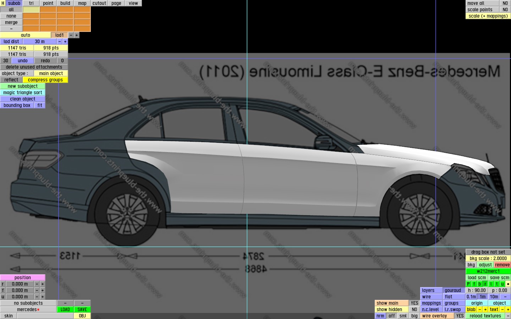Decrease the lod1 level with minus
Image resolution: width=511 pixels, height=319 pixels.
(71, 35)
